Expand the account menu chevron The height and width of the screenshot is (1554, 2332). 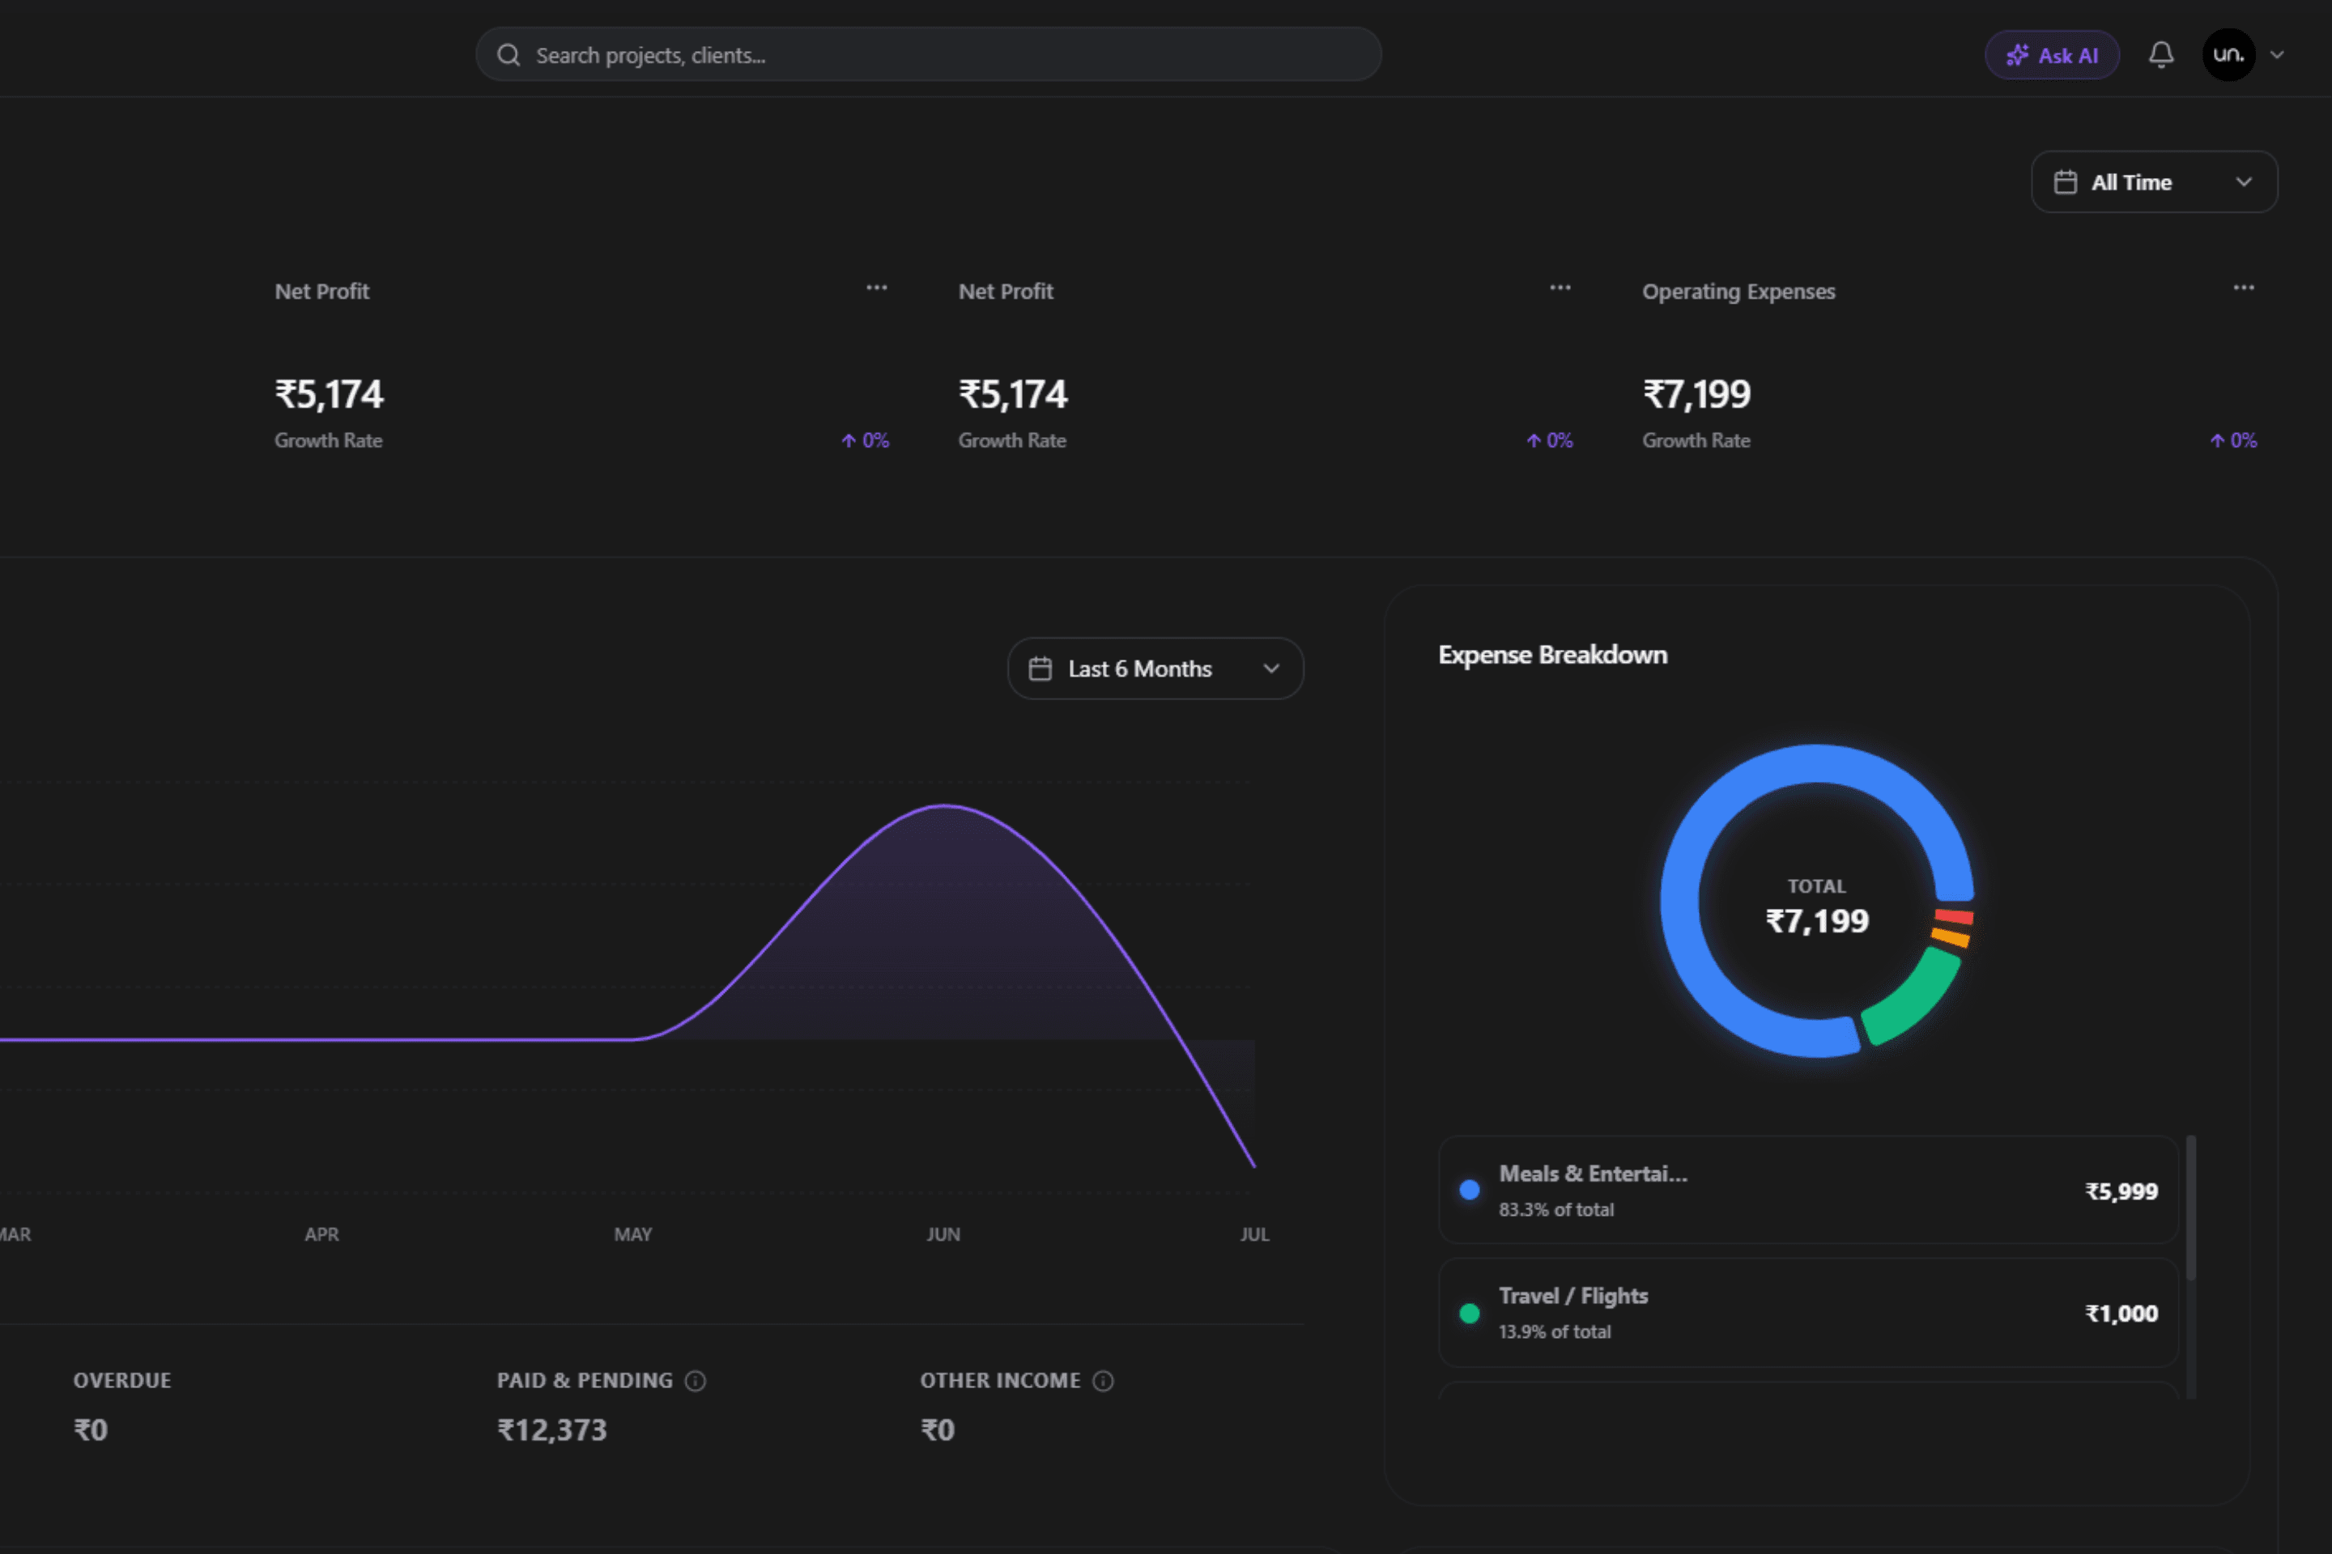2278,56
